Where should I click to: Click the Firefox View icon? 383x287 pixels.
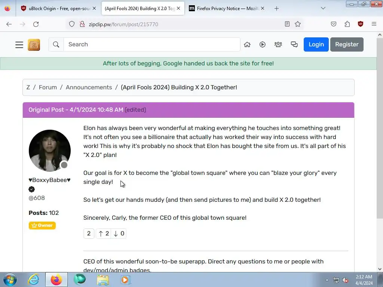click(x=7, y=9)
